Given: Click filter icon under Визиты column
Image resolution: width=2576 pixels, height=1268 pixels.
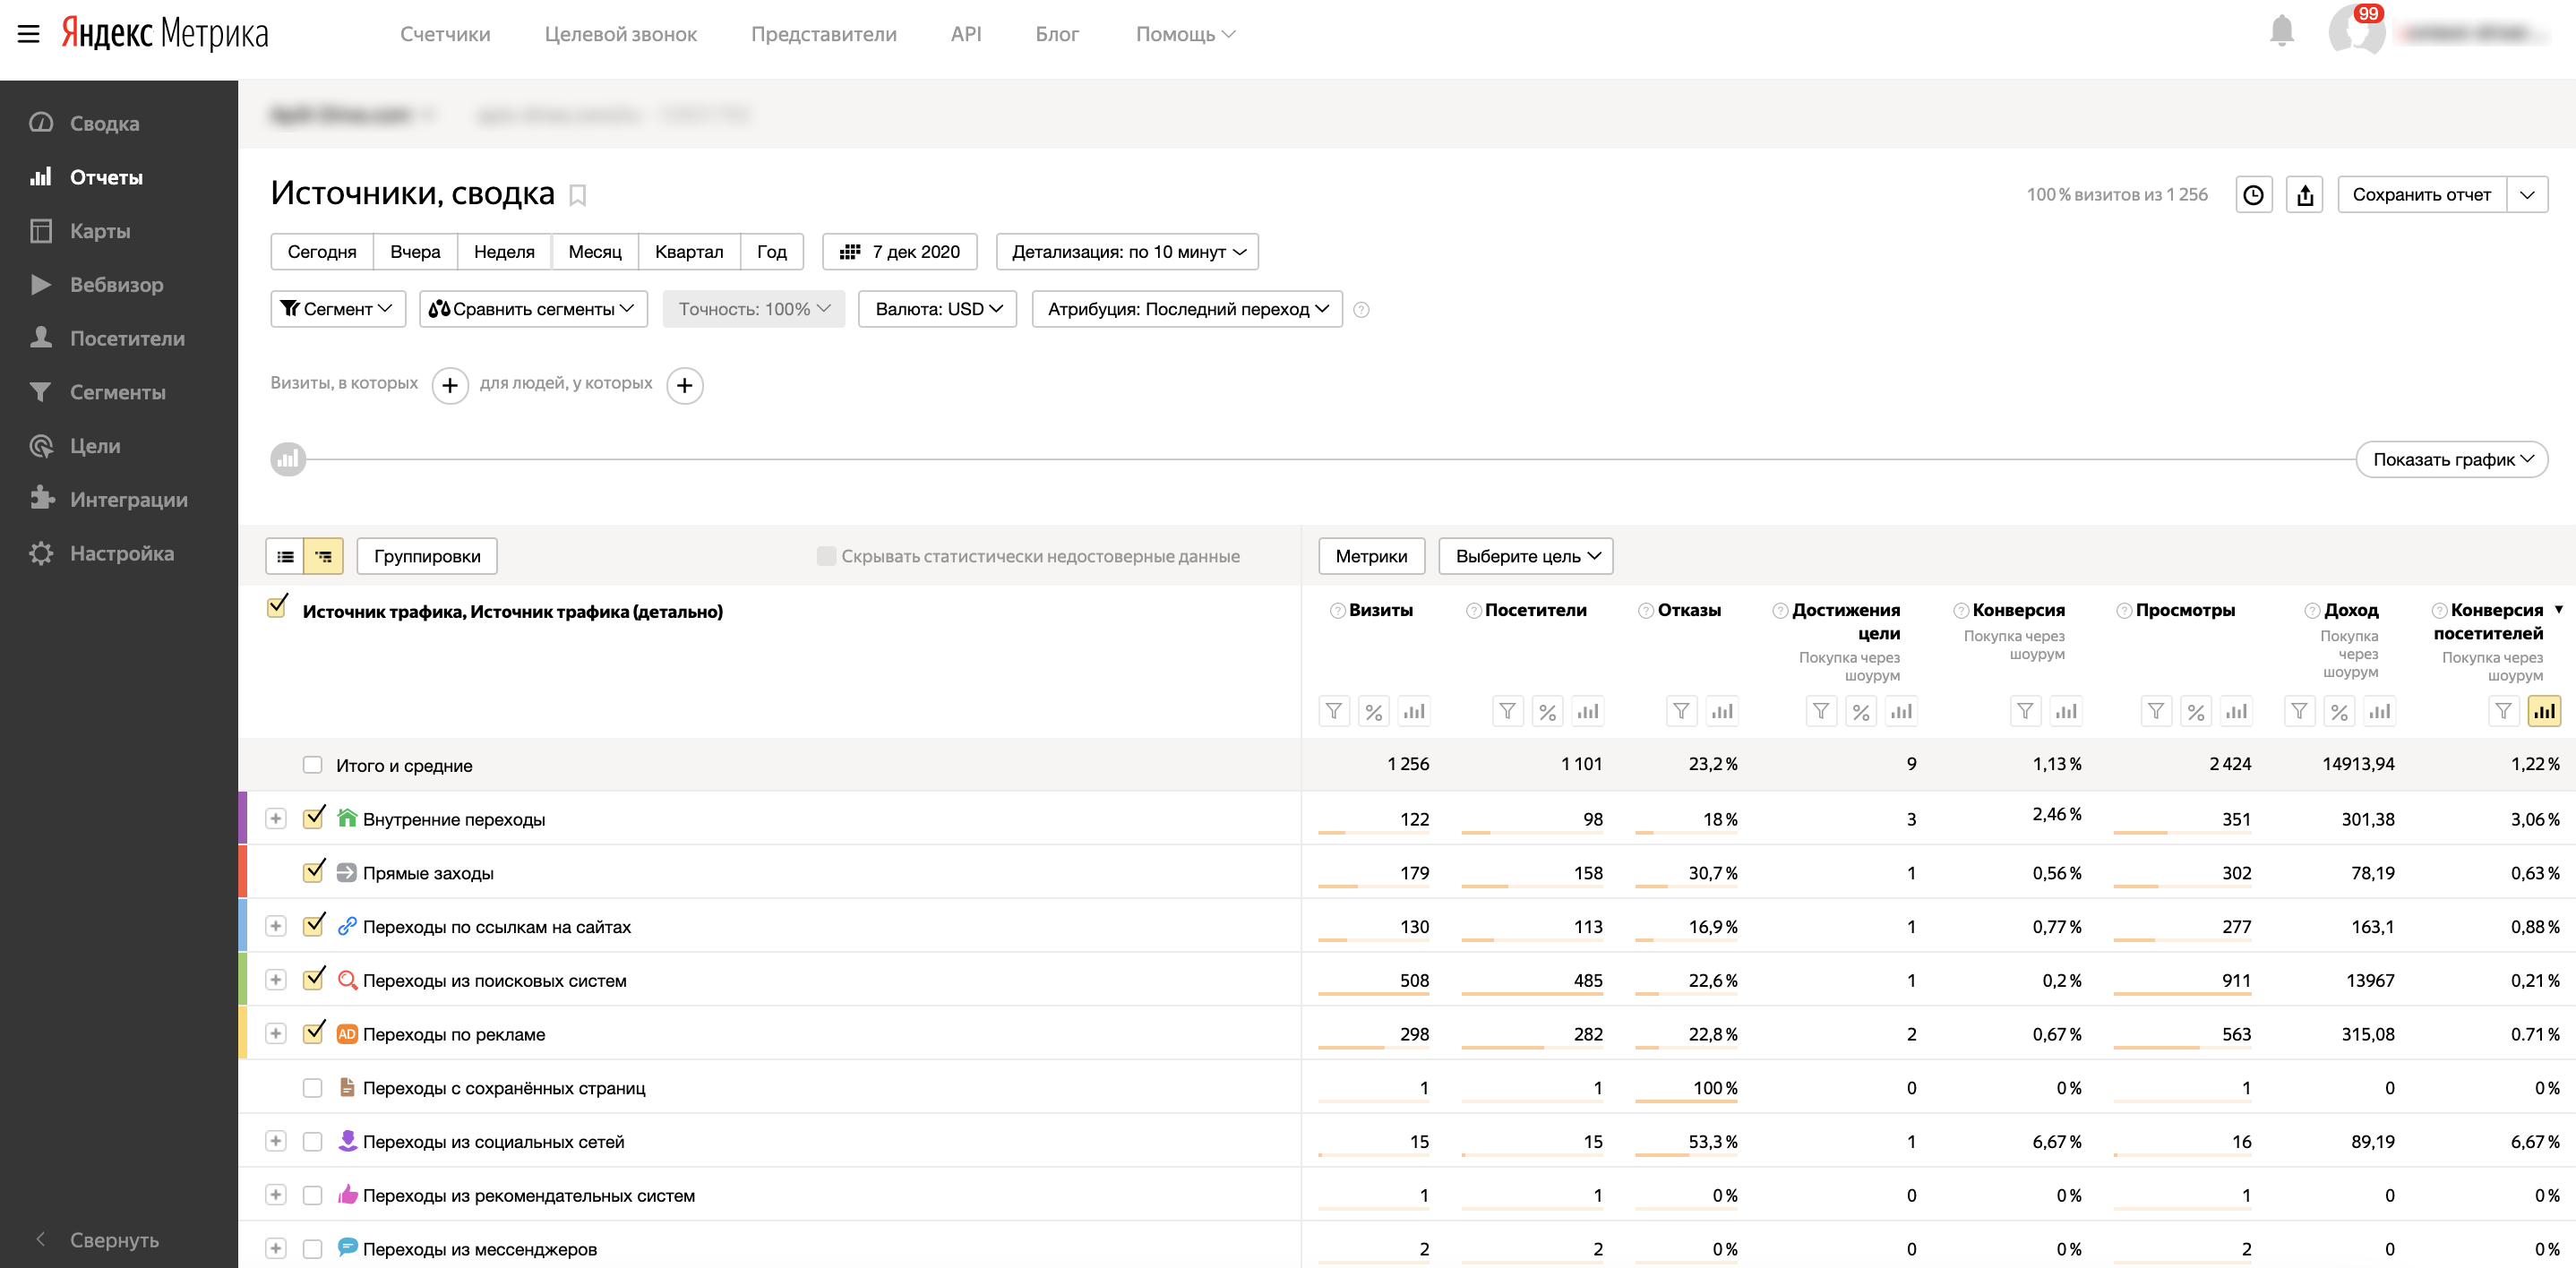Looking at the screenshot, I should point(1334,711).
